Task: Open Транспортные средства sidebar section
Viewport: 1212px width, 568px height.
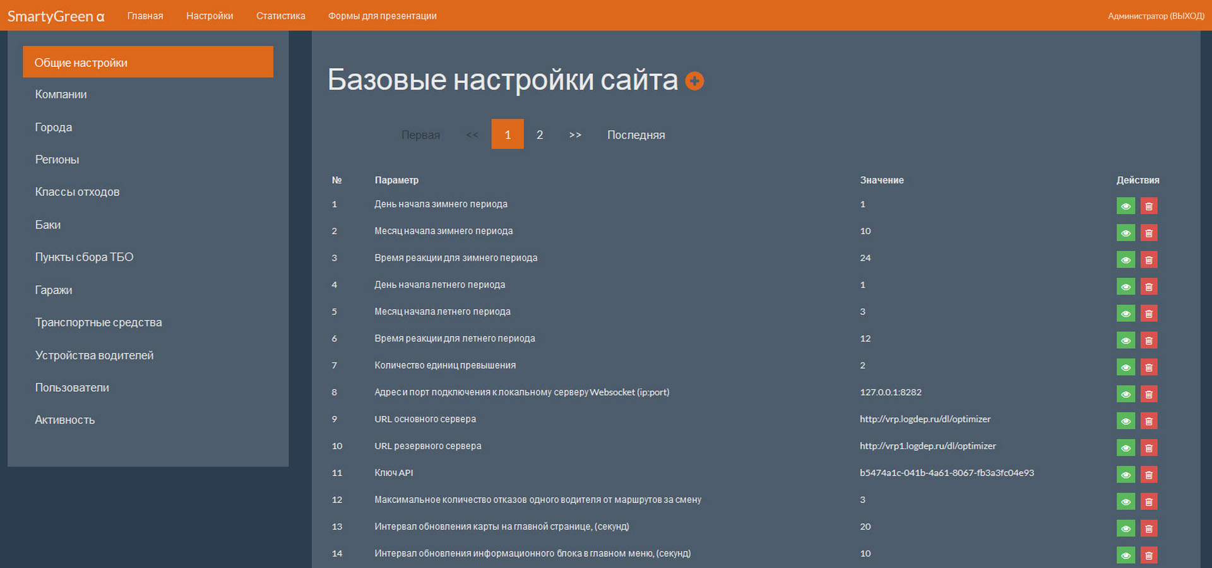Action: click(98, 322)
